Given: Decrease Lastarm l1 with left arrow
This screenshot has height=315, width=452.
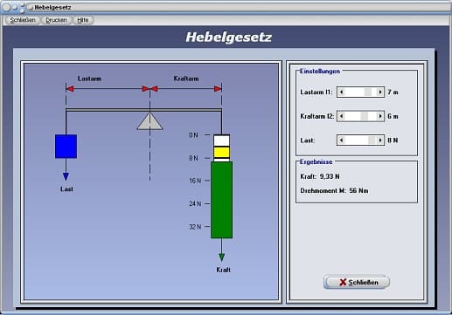Looking at the screenshot, I should click(342, 92).
